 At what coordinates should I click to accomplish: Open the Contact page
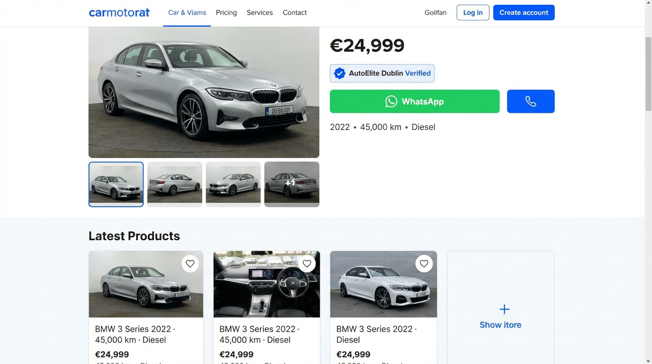(x=294, y=12)
